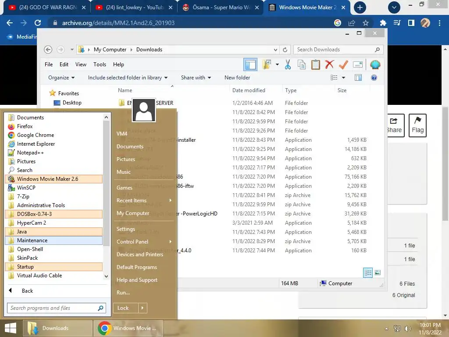Open the Explorer help question mark icon
The image size is (449, 337).
point(374,78)
